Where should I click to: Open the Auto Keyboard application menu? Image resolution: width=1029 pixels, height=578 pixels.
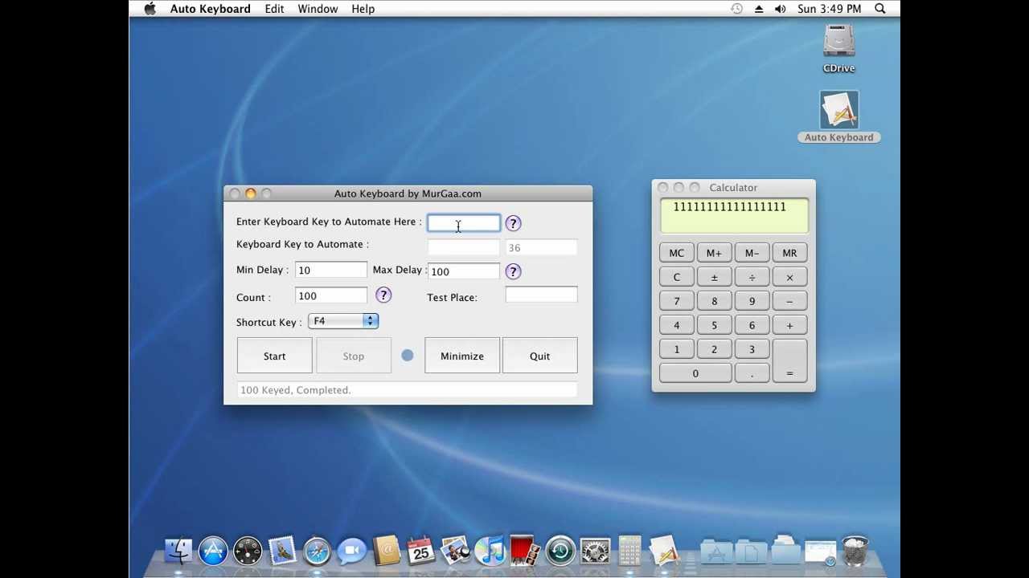(x=210, y=9)
